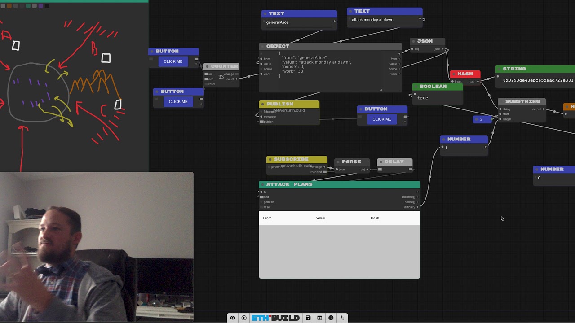Click the Counter count value 33

click(221, 77)
